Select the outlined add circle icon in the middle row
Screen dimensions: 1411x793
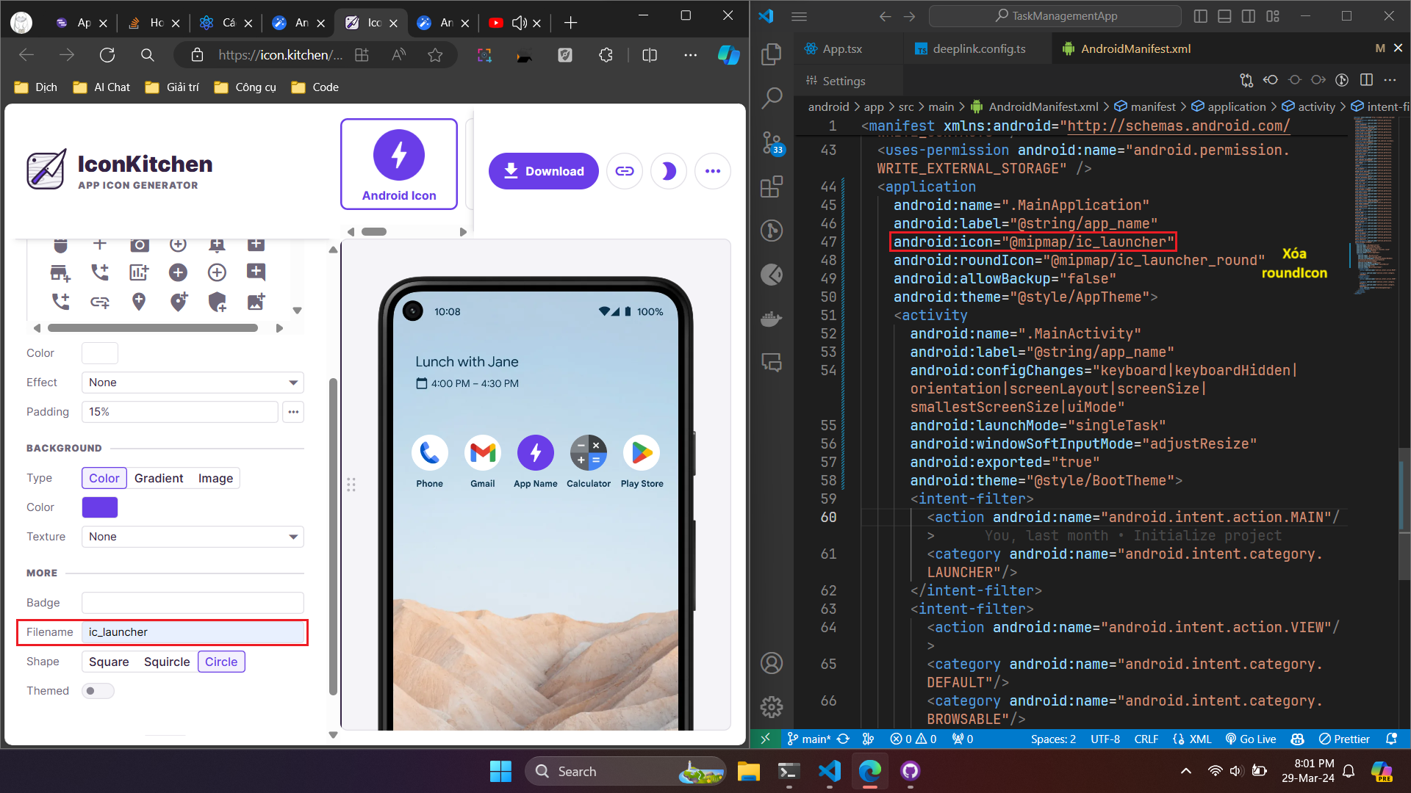(217, 273)
